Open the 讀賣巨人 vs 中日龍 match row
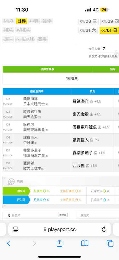This screenshot has height=260, width=119. click(61, 140)
